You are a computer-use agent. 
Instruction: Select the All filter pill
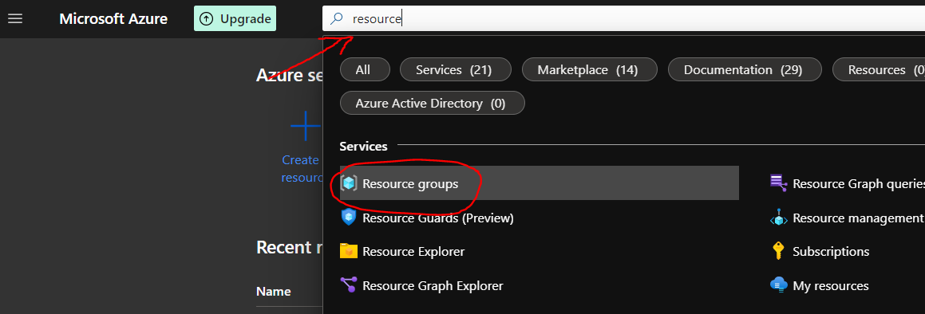click(x=365, y=69)
